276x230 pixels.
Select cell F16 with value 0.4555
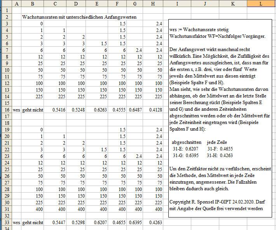[117, 110]
